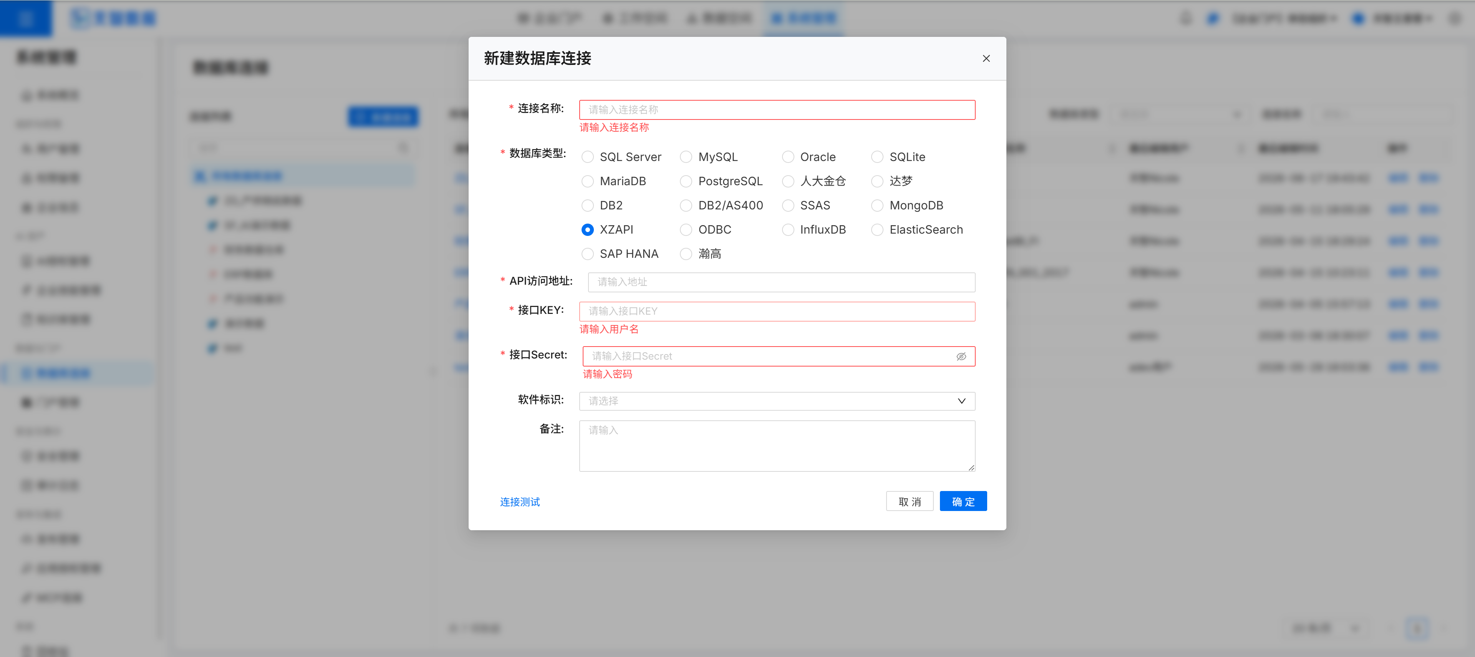Open the 软件标识 dropdown
The image size is (1475, 657).
[777, 401]
